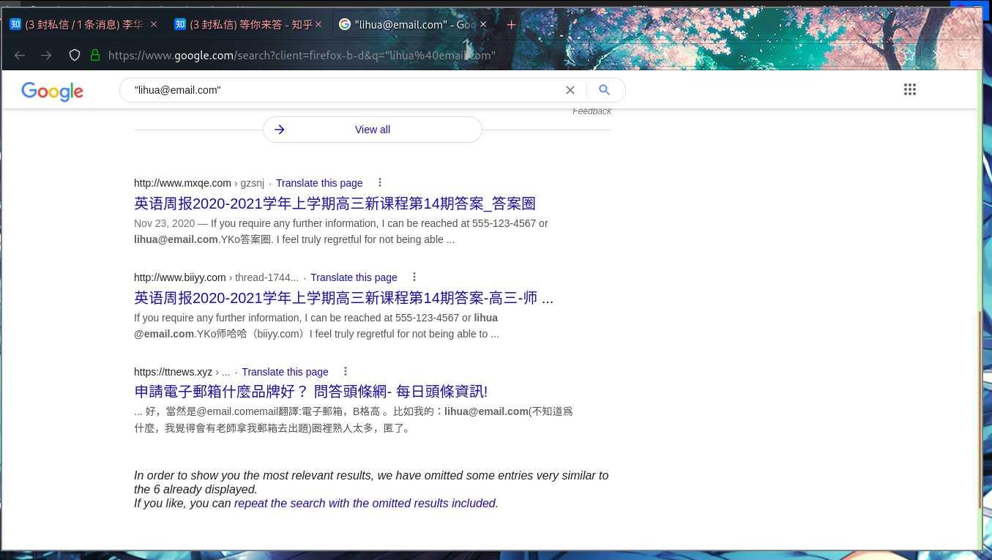
Task: Click the View all button
Action: click(373, 130)
